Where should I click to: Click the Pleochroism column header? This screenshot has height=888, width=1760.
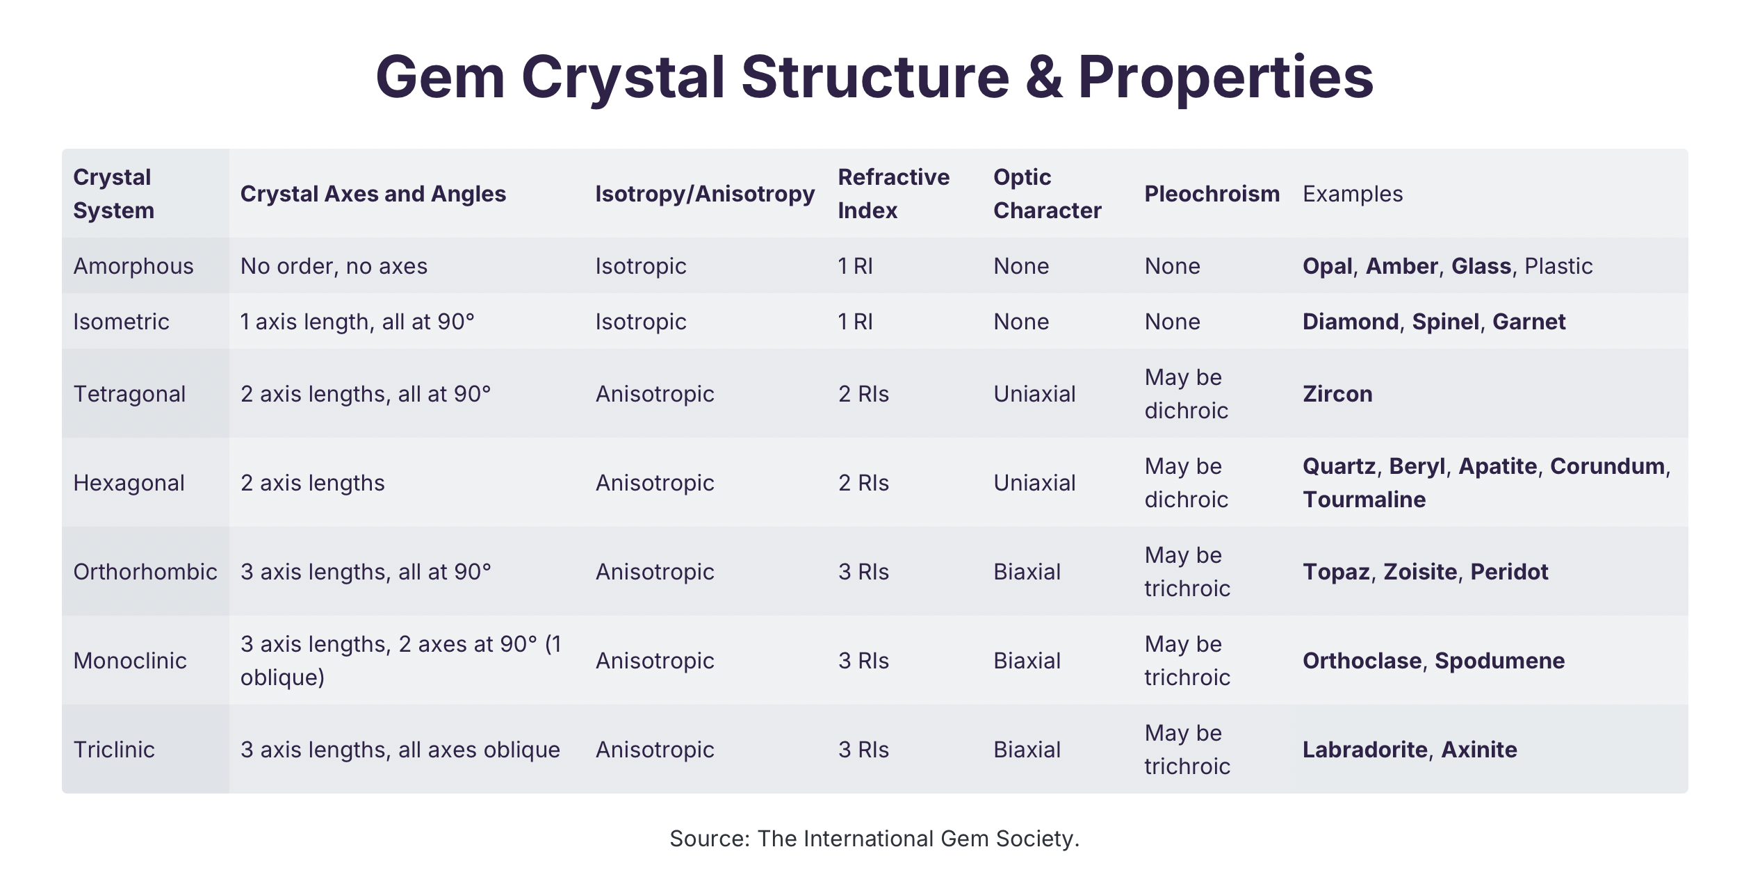(x=1212, y=194)
